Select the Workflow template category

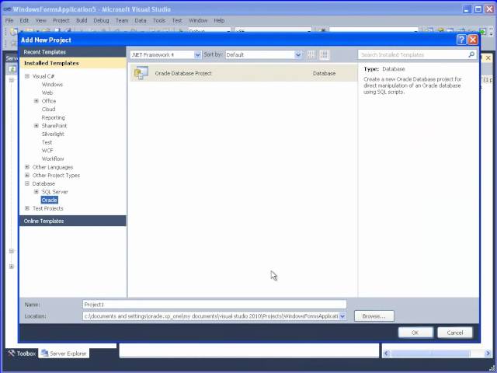coord(53,159)
